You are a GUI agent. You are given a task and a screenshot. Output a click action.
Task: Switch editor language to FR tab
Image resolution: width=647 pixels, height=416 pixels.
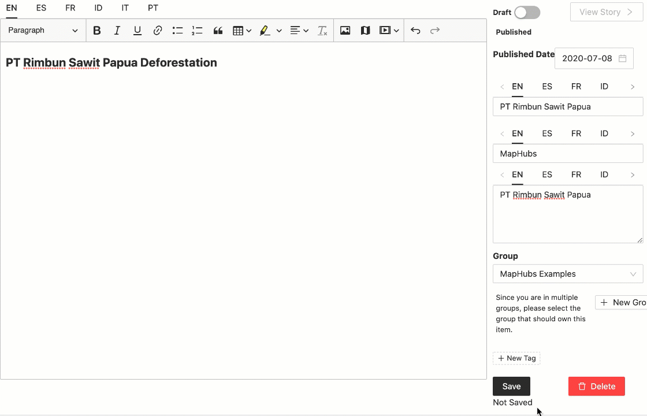pos(70,8)
